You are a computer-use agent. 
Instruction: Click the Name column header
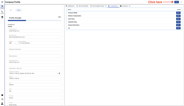click(x=69, y=10)
